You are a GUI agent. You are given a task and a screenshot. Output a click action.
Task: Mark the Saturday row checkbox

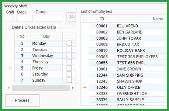pyautogui.click(x=69, y=74)
